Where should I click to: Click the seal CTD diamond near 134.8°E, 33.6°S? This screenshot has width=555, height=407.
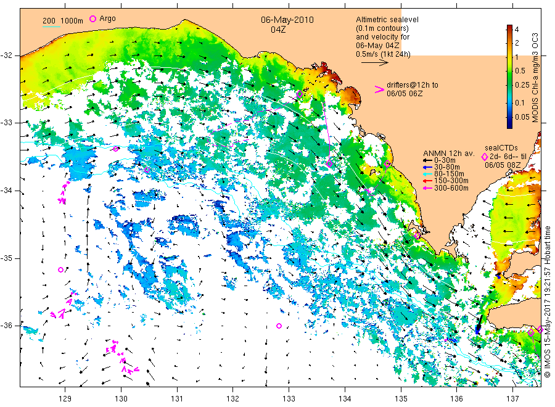coord(387,163)
